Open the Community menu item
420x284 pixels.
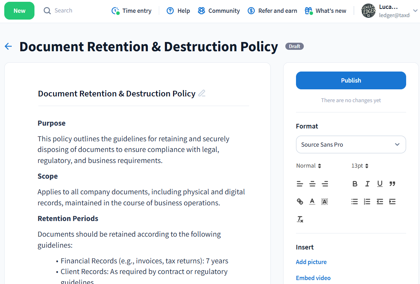[x=219, y=11]
